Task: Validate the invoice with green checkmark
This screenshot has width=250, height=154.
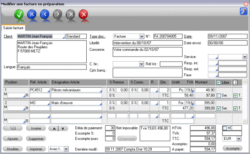Action: (x=19, y=14)
